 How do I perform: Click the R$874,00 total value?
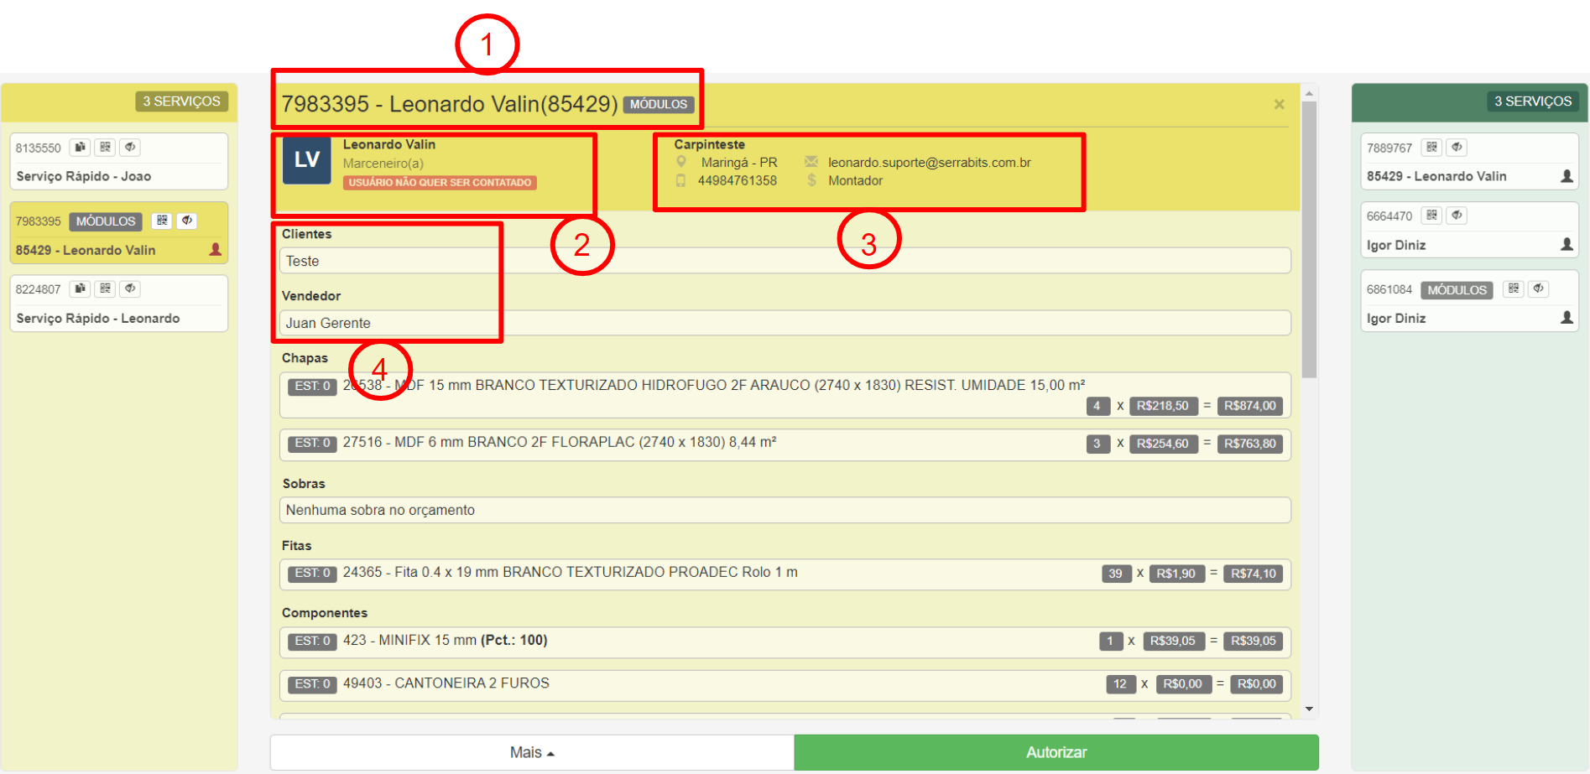[1249, 406]
